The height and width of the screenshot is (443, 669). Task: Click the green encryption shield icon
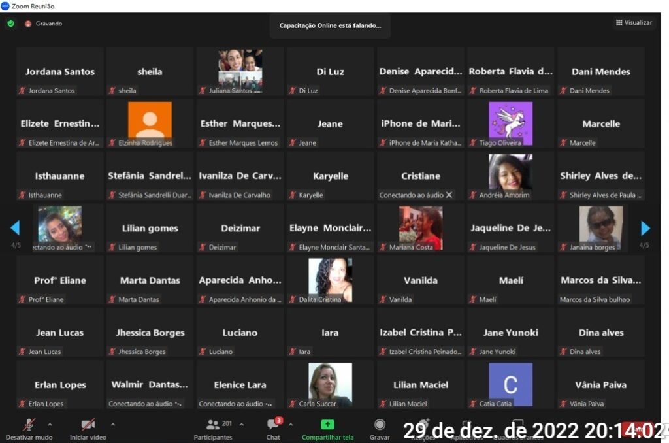tap(10, 24)
